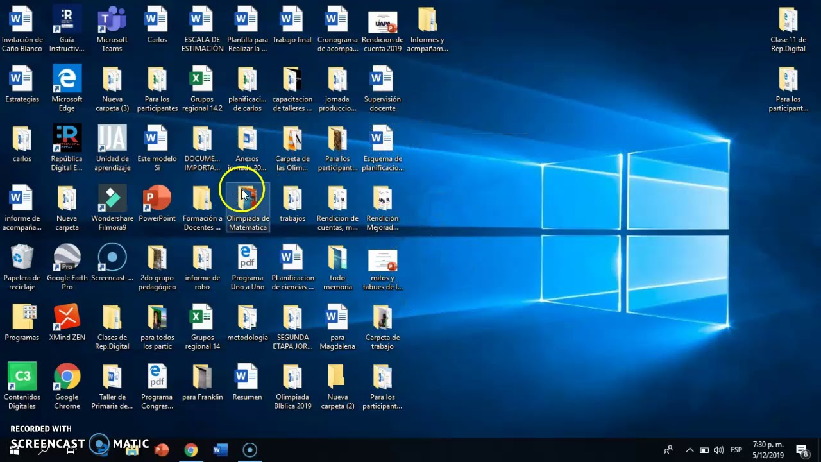This screenshot has height=462, width=821.
Task: Select the Wondershare Filmora9 icon
Action: 112,209
